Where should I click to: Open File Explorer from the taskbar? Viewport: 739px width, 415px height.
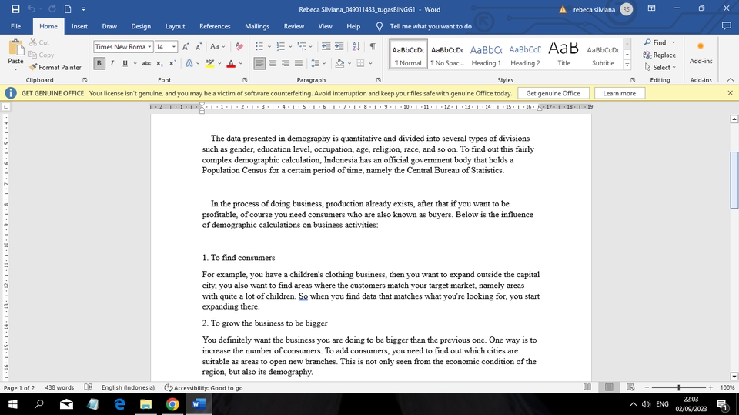pos(146,404)
